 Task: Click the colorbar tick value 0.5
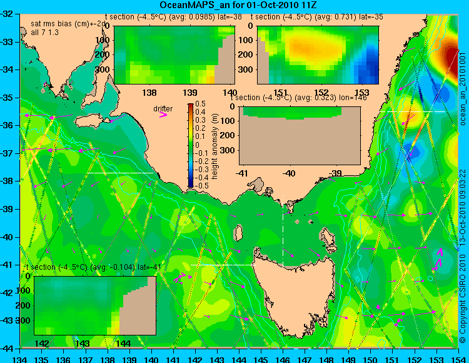pos(200,104)
